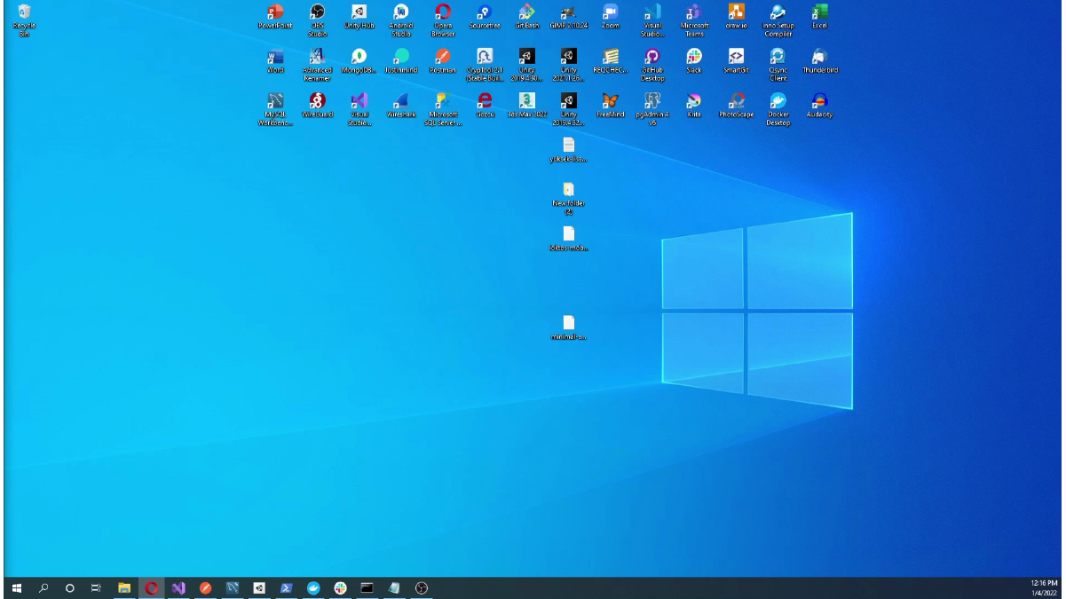Screen dimensions: 1066x599
Task: Select the Zoom desktop shortcut
Action: click(x=610, y=16)
